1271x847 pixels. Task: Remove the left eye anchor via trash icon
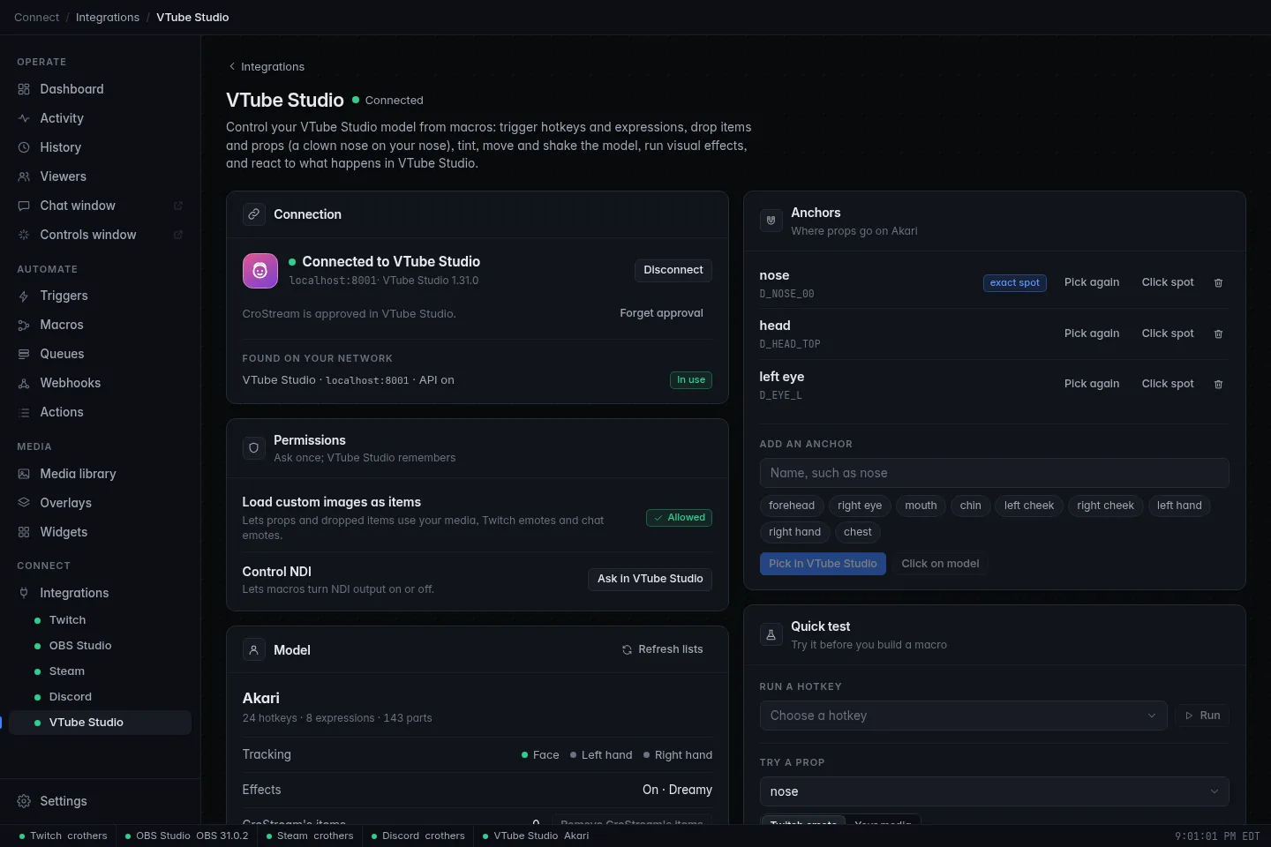click(x=1218, y=384)
